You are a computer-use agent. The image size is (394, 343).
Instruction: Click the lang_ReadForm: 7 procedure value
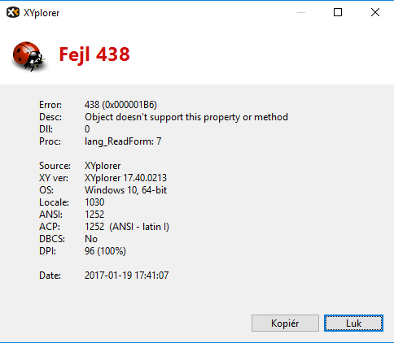point(123,141)
